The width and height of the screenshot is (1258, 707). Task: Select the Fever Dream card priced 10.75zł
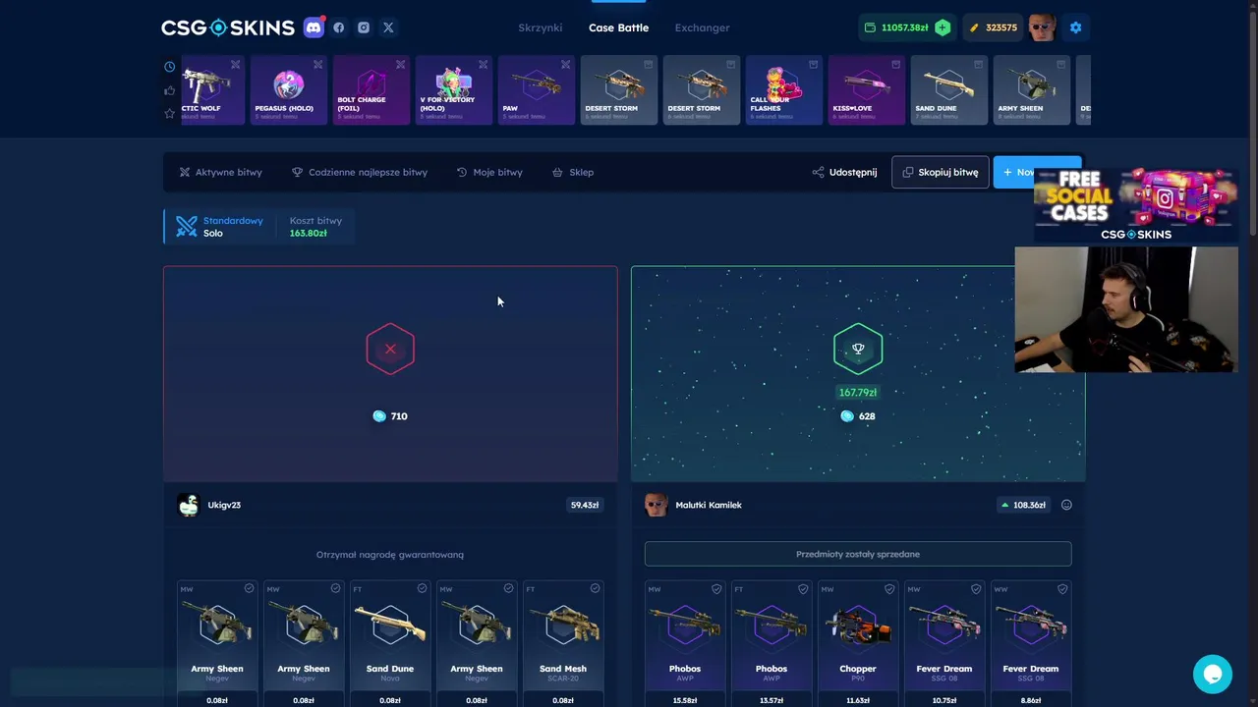pos(944,643)
